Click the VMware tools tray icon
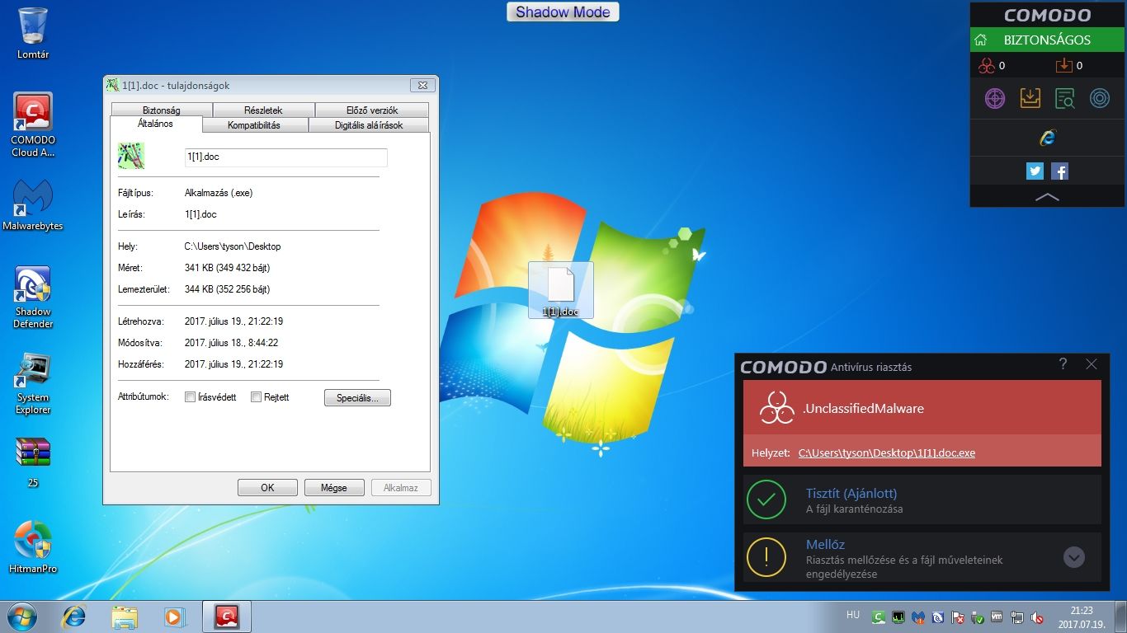Image resolution: width=1127 pixels, height=633 pixels. click(x=997, y=617)
